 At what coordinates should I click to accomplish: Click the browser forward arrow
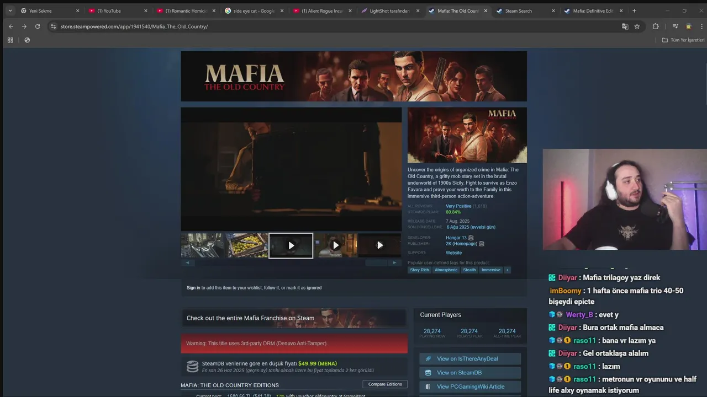tap(24, 26)
